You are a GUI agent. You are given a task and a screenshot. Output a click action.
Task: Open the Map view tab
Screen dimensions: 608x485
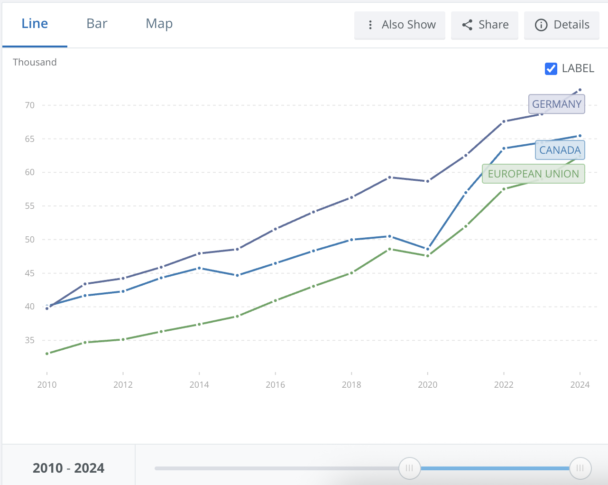159,24
